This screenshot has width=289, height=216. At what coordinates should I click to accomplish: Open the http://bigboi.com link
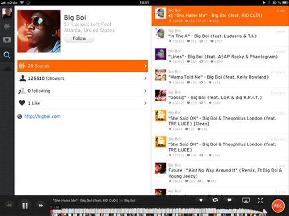coord(42,116)
